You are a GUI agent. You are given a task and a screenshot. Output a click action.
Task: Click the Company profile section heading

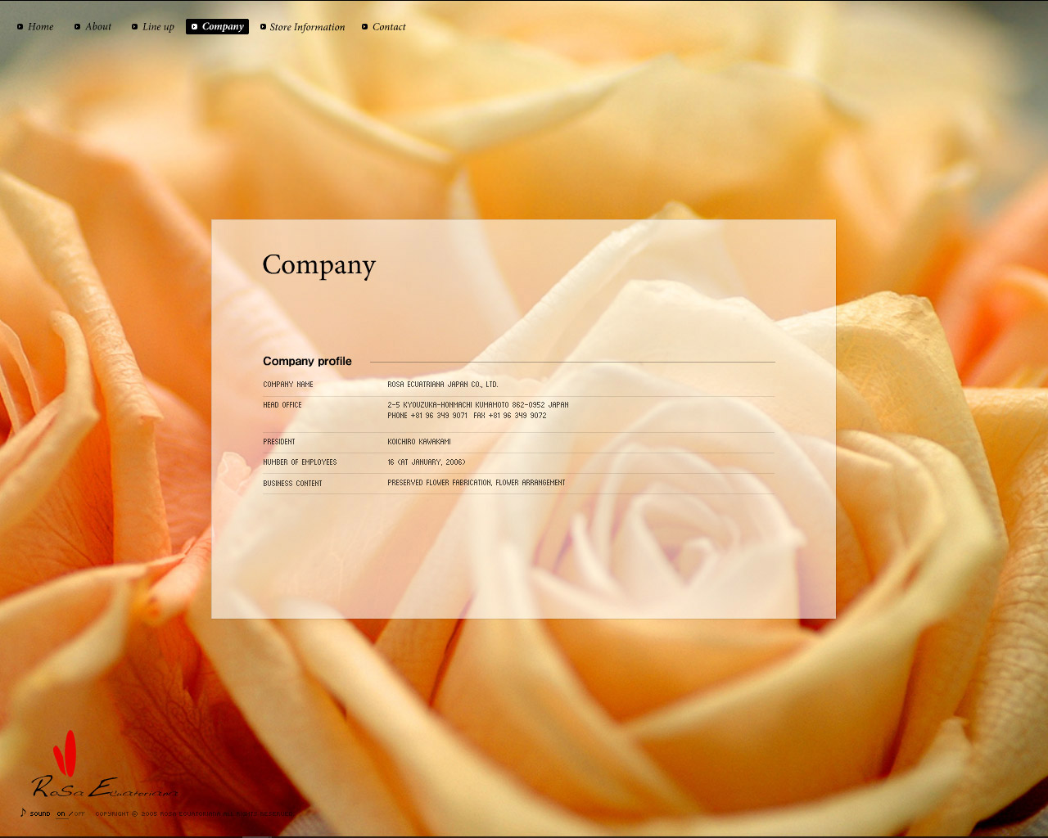pos(307,361)
